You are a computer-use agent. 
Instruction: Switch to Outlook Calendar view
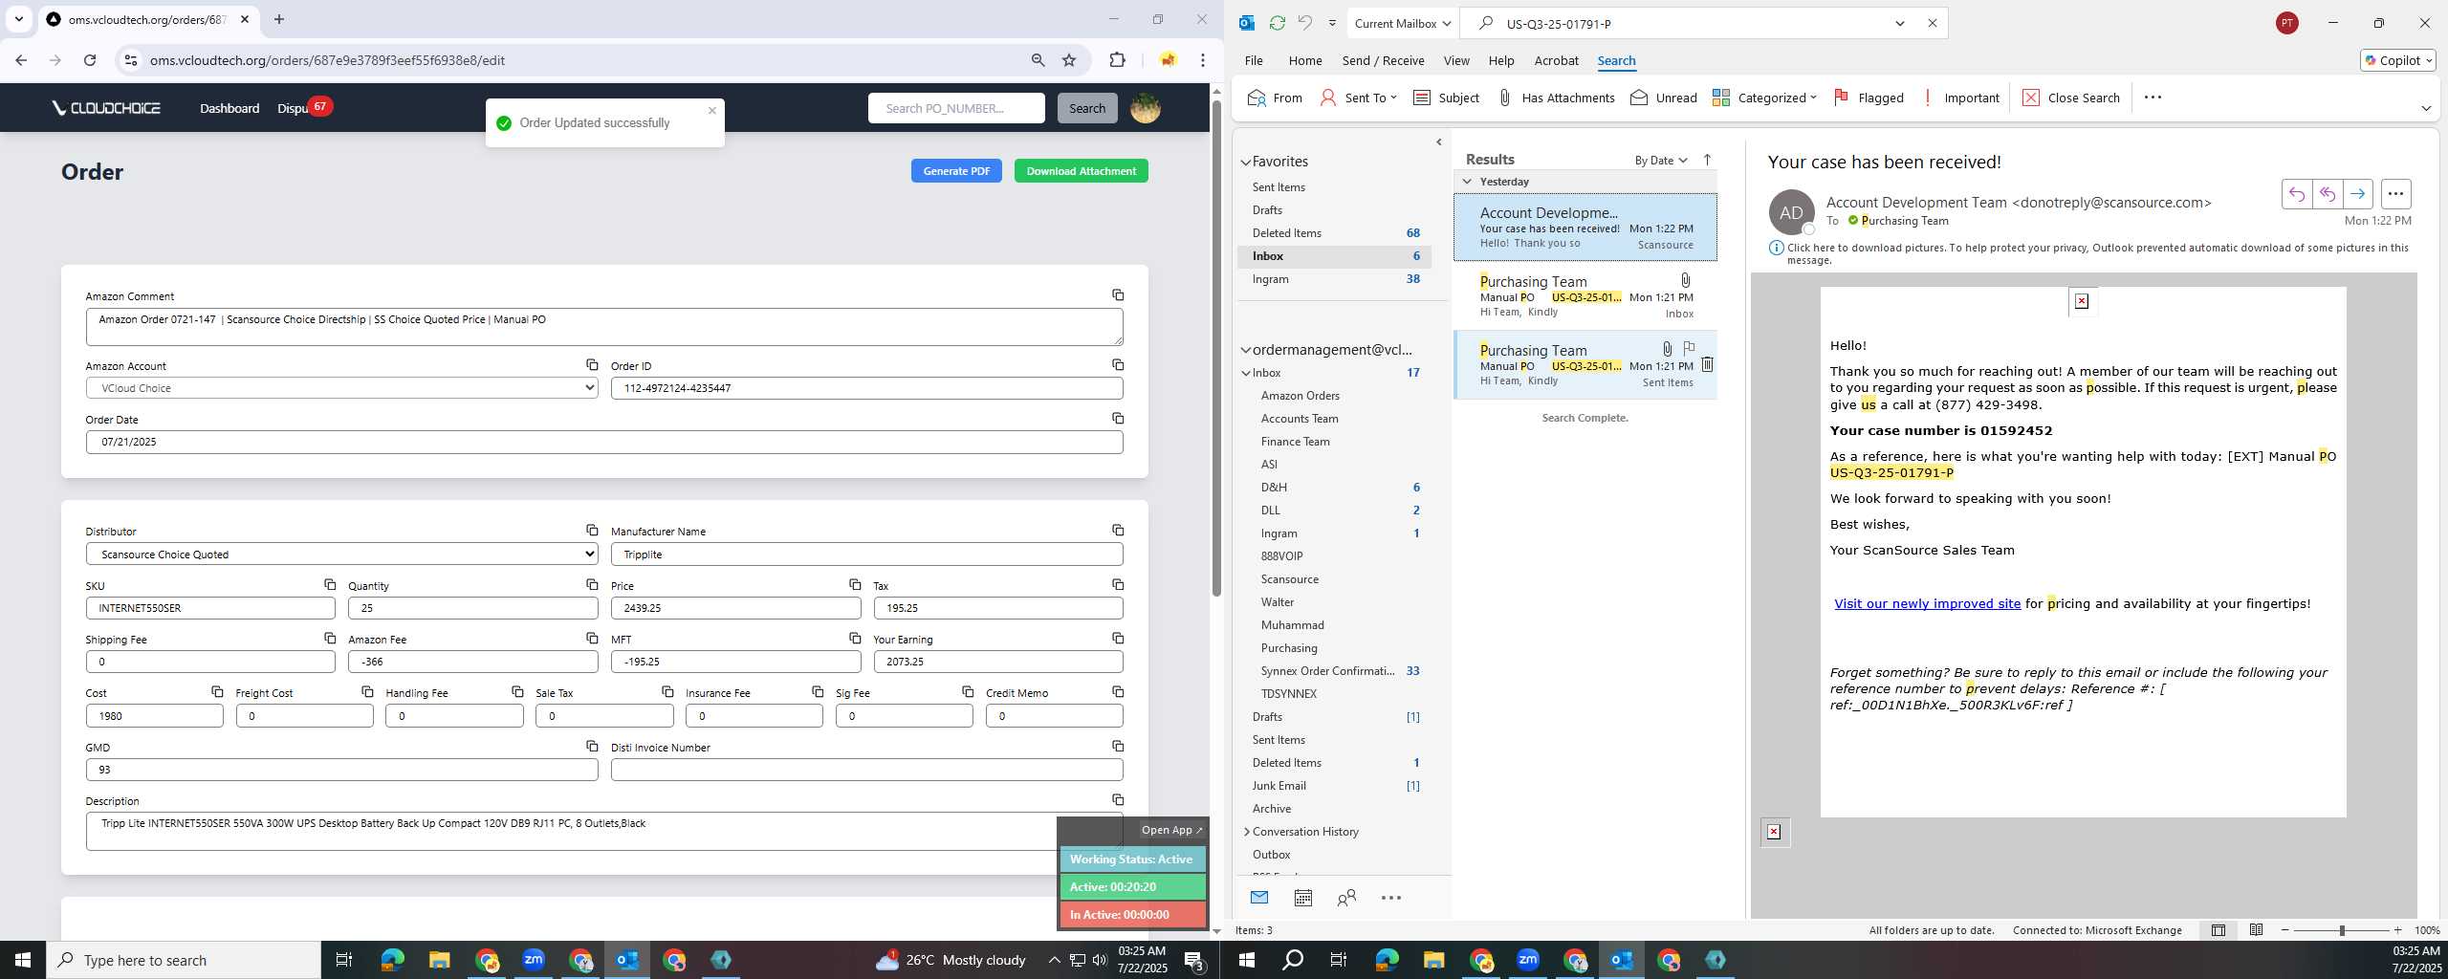pos(1302,898)
